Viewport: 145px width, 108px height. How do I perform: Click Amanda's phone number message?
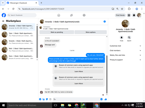[59, 92]
